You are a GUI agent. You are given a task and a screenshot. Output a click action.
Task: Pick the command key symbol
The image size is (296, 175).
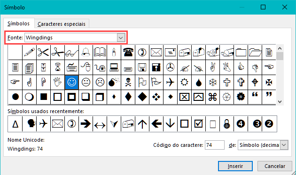(x=212, y=97)
